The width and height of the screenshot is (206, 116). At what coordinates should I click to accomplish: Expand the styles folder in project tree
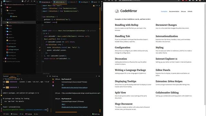pyautogui.click(x=5, y=32)
